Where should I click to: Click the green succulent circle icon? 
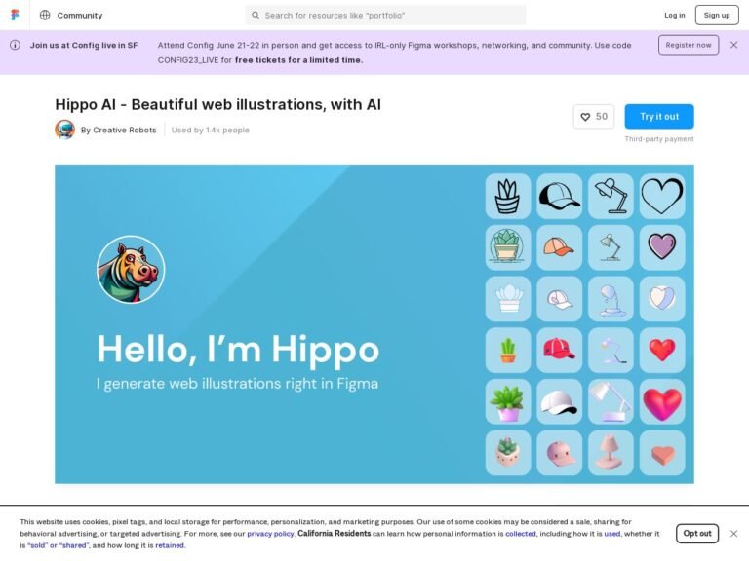pos(508,247)
